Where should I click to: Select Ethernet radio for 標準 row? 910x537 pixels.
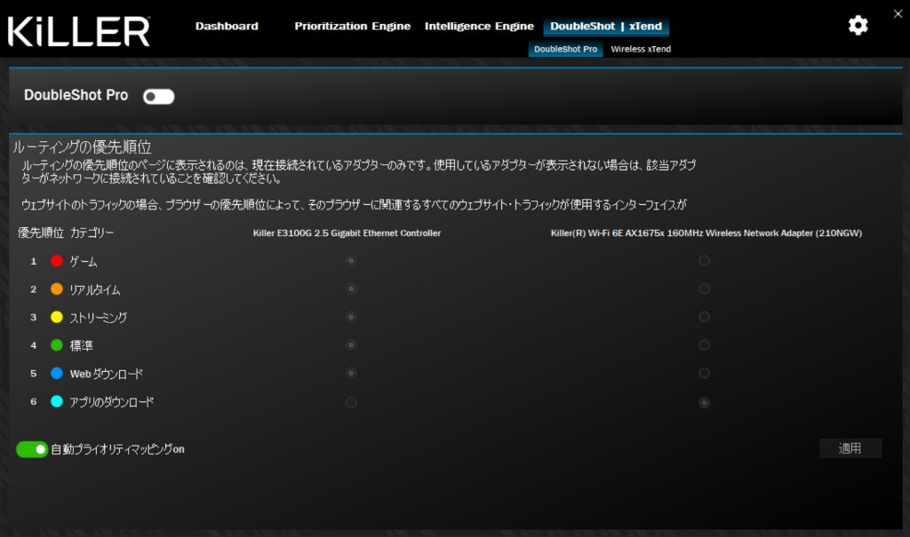click(x=351, y=345)
